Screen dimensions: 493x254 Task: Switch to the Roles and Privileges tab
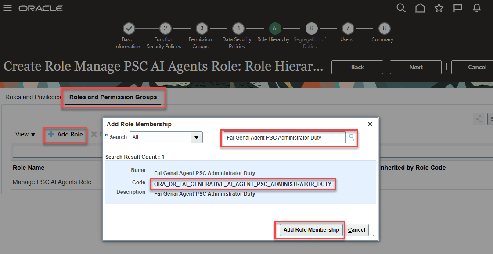click(x=32, y=97)
